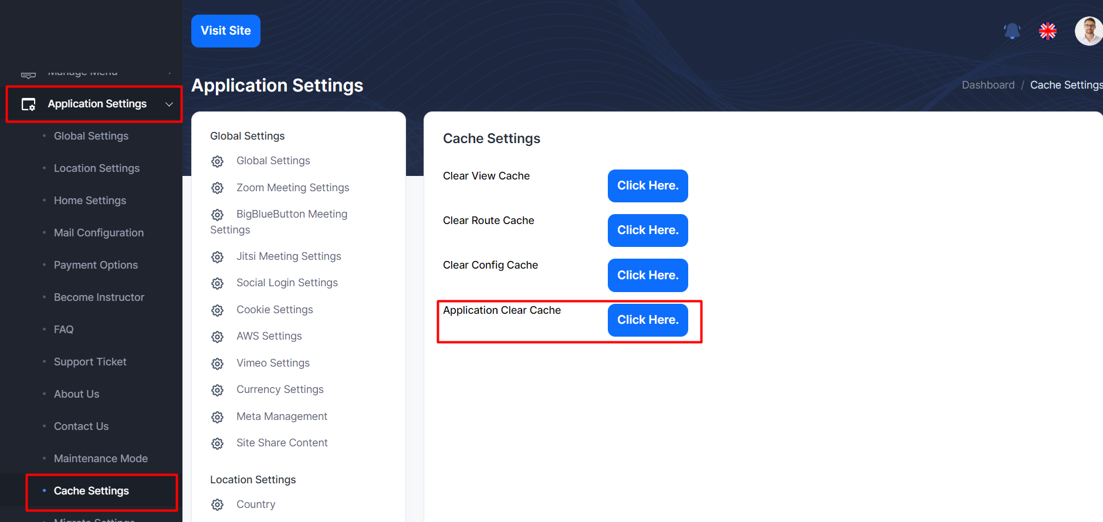This screenshot has width=1103, height=522.
Task: Collapse the Application Settings chevron
Action: [169, 104]
